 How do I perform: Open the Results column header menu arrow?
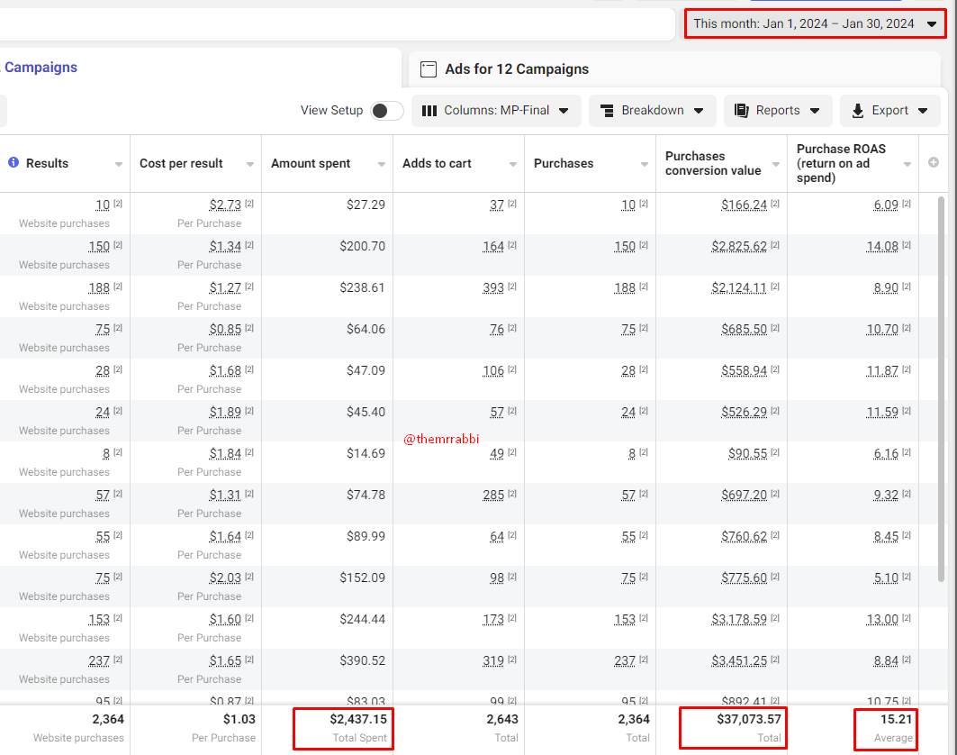(119, 164)
